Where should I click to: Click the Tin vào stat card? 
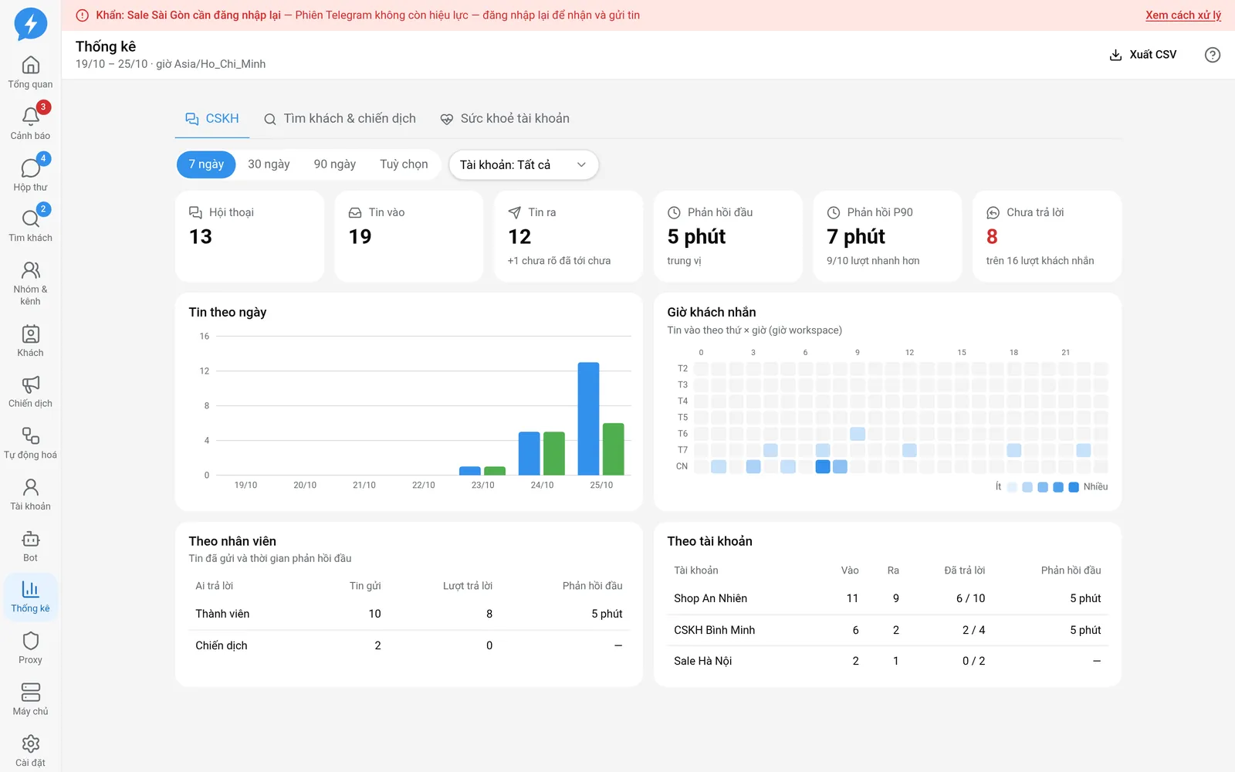click(409, 236)
